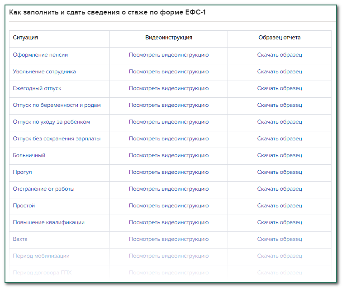
Task: Download sample for 'Увольнение сотрудника' row
Action: [x=279, y=72]
